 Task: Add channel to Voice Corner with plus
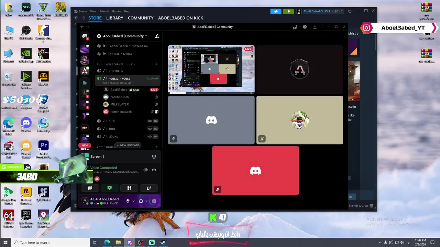[157, 64]
